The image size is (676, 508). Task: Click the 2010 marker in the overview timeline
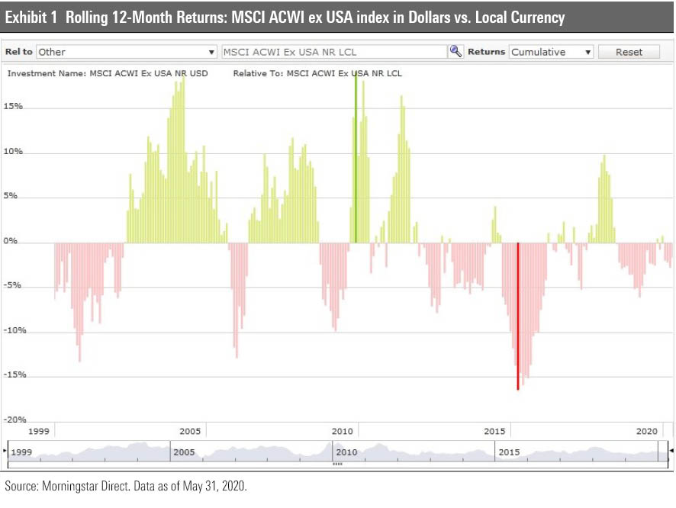click(x=346, y=452)
